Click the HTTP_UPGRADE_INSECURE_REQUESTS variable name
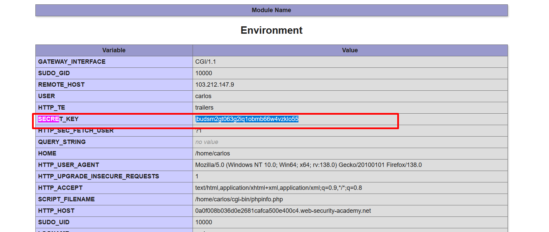Image resolution: width=549 pixels, height=232 pixels. (x=98, y=176)
